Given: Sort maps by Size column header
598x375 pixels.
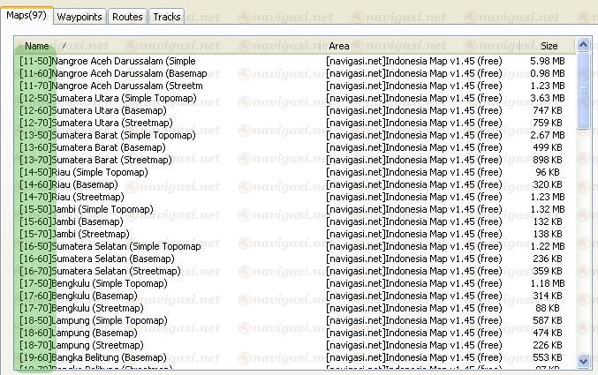Looking at the screenshot, I should [549, 46].
